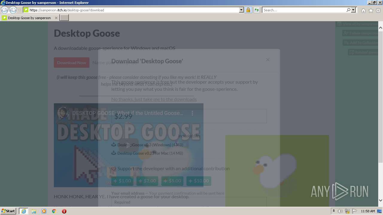Click the YouTube channel avatar on video
383x215 pixels.
pos(63,113)
